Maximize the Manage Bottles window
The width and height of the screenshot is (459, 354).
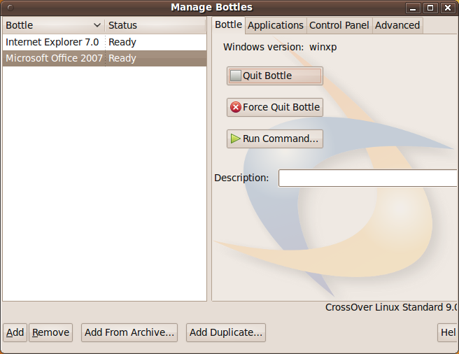[x=430, y=8]
